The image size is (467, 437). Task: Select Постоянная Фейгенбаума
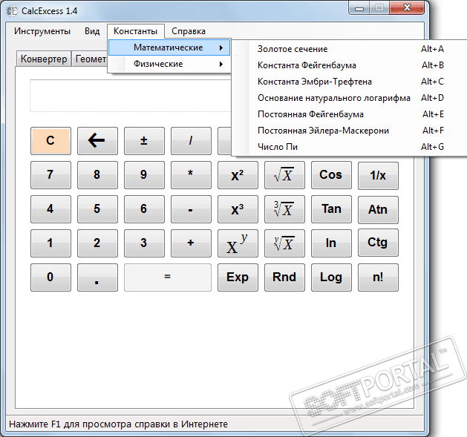tap(350, 114)
